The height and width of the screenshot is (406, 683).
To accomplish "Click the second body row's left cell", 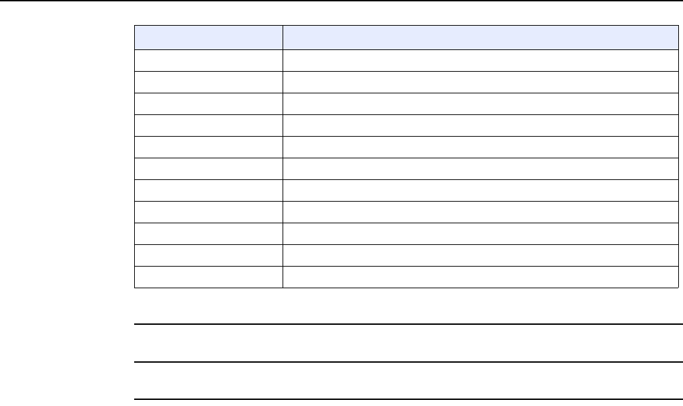I will pyautogui.click(x=209, y=83).
